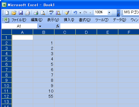Open the Research binoculars book icon
This screenshot has height=107, width=139.
click(58, 13)
